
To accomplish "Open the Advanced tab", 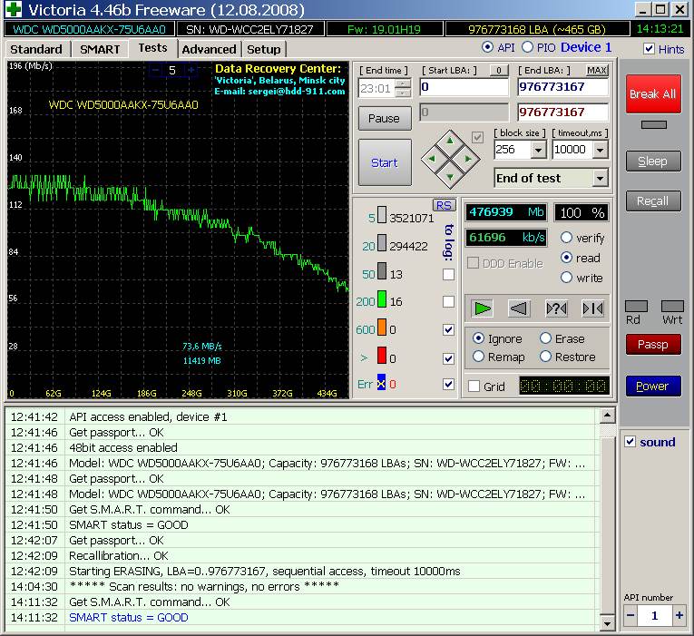I will point(209,49).
